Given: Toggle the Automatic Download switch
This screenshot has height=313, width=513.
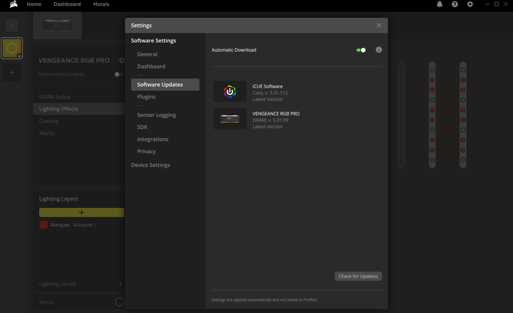Looking at the screenshot, I should [x=361, y=50].
